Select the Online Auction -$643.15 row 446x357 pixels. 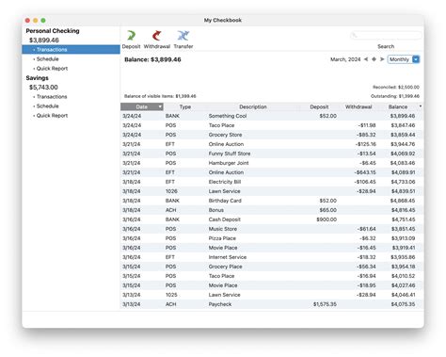272,172
